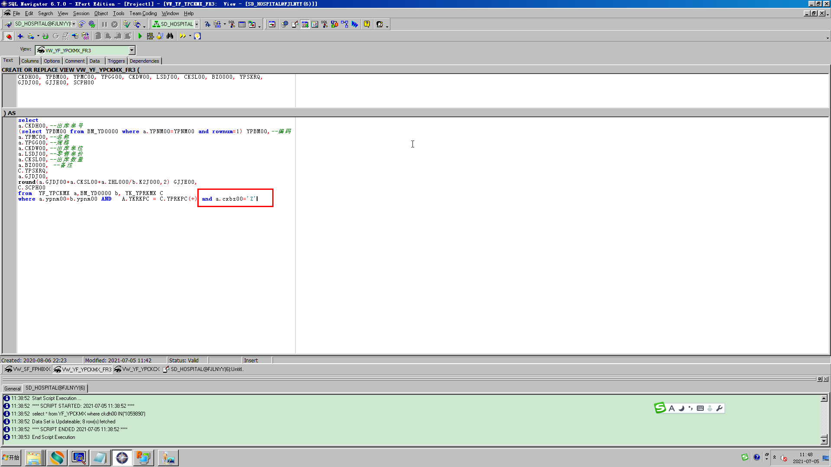Click the light bulb icon
Image resolution: width=831 pixels, height=467 pixels.
point(197,36)
